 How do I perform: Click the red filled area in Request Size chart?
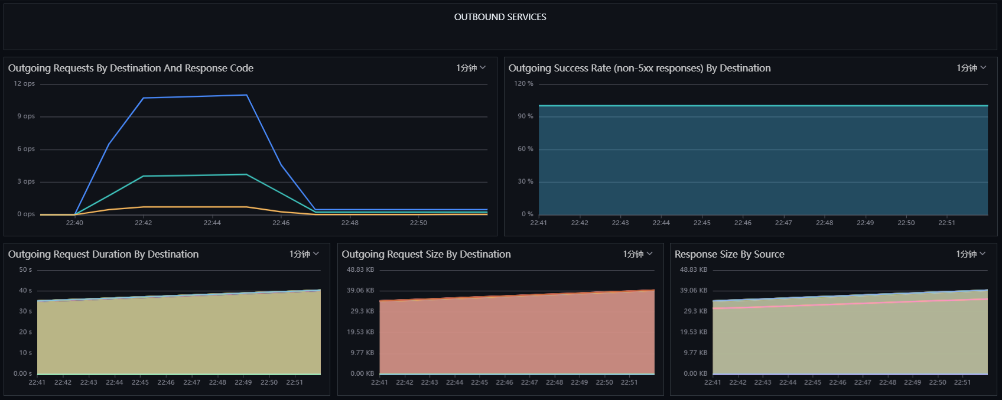pos(517,337)
